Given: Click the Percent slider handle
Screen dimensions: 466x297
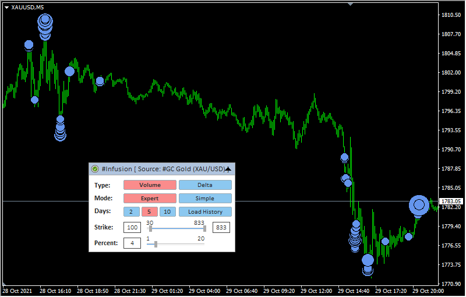Looking at the screenshot, I should 156,244.
